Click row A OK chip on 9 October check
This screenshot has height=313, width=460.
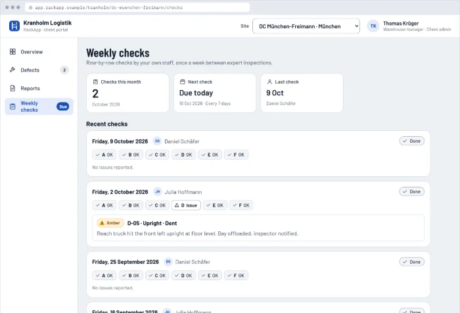coord(104,155)
